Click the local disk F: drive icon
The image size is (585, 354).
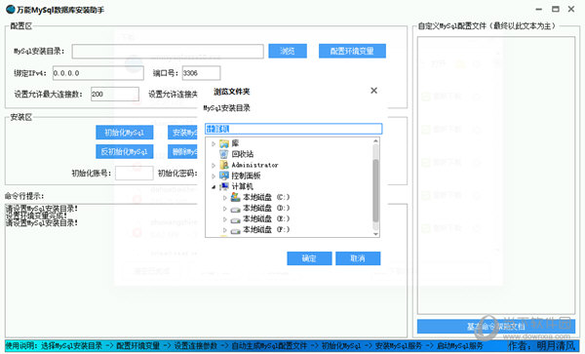click(235, 230)
